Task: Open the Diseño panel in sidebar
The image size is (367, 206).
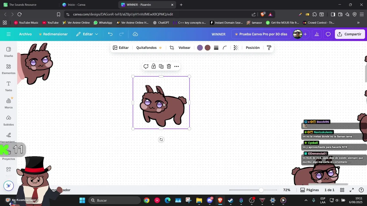Action: (x=9, y=52)
